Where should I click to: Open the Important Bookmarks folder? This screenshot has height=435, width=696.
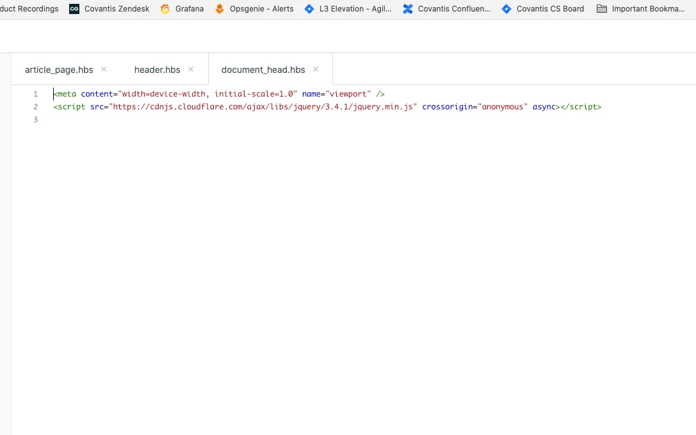640,9
